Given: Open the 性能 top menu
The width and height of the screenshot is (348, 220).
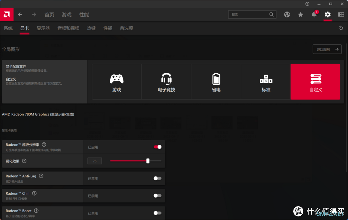Looking at the screenshot, I should click(84, 14).
